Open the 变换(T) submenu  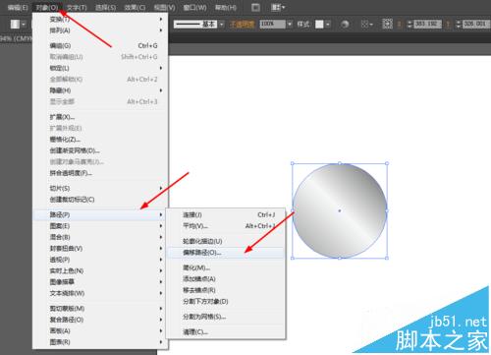pos(100,20)
